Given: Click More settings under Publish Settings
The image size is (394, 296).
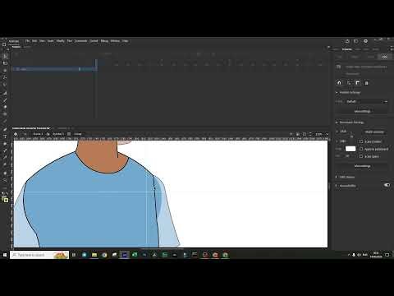Looking at the screenshot, I should pos(362,112).
